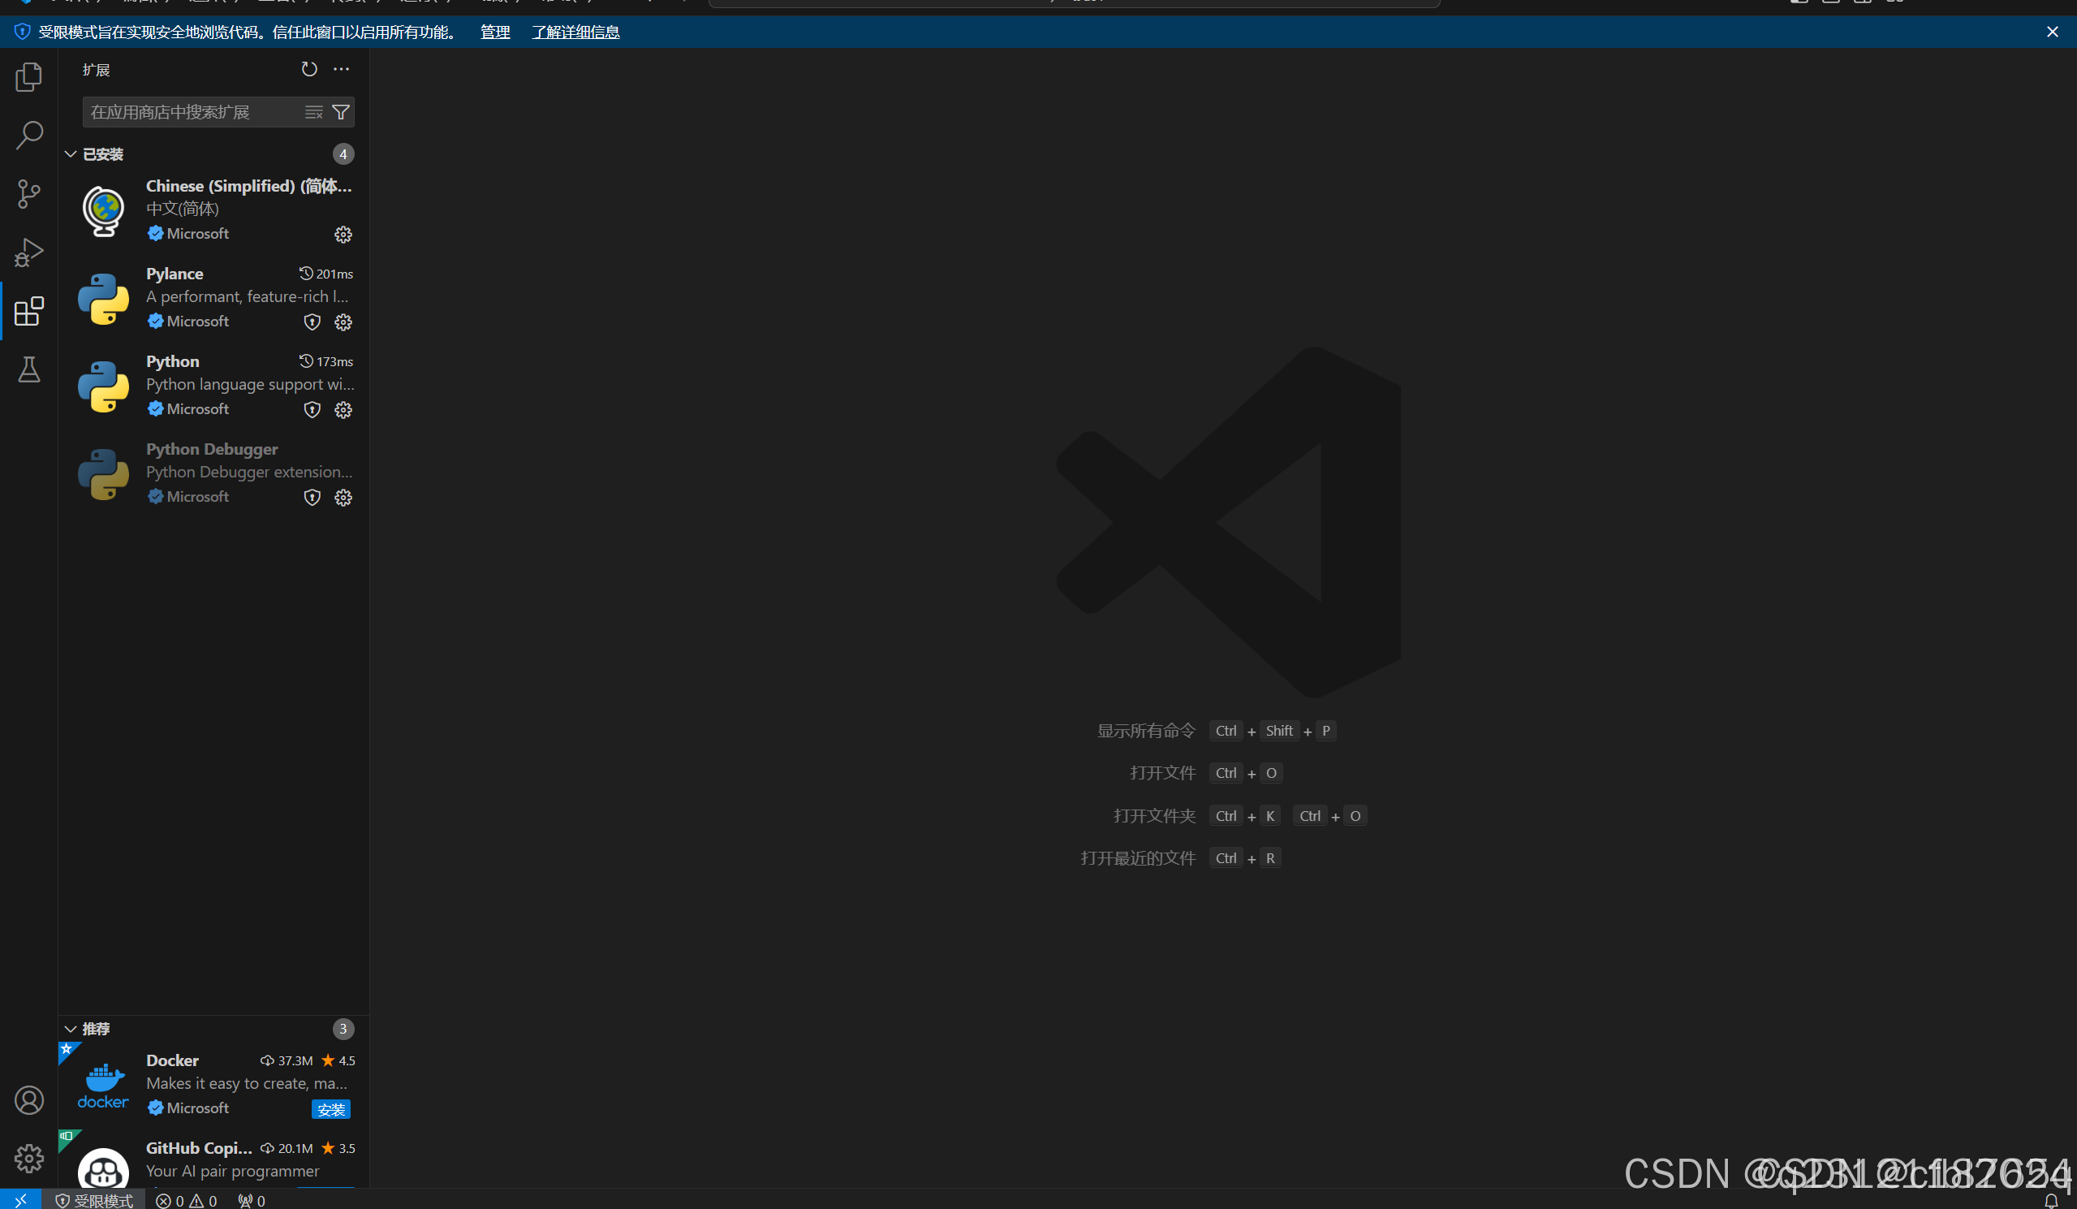
Task: Click the Docker extension logo thumbnail
Action: click(x=103, y=1086)
